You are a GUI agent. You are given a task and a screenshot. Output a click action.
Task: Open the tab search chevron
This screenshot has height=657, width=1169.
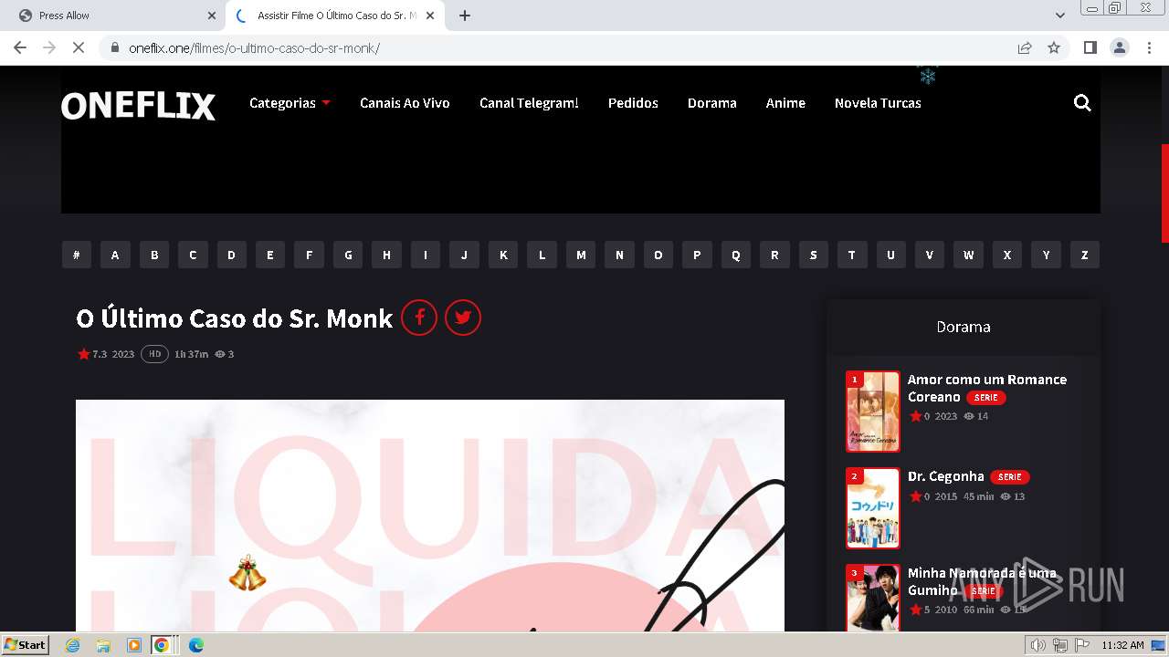[x=1060, y=16]
